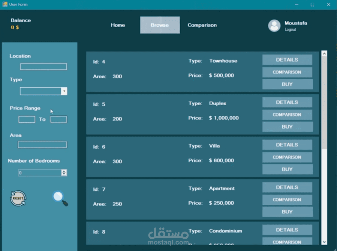Click the Duplex type text
The image size is (337, 251).
pyautogui.click(x=218, y=103)
